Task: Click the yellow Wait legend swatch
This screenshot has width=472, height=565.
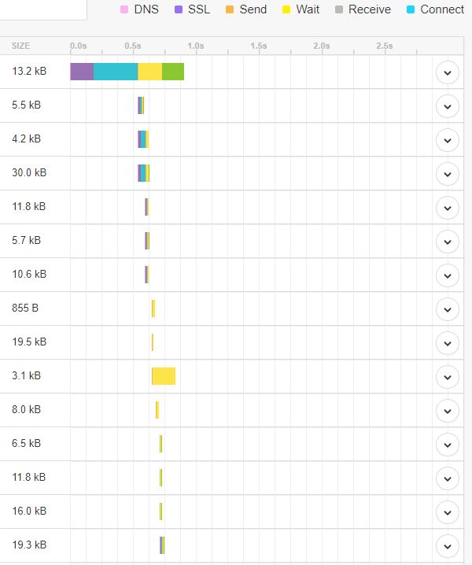Action: (x=286, y=9)
